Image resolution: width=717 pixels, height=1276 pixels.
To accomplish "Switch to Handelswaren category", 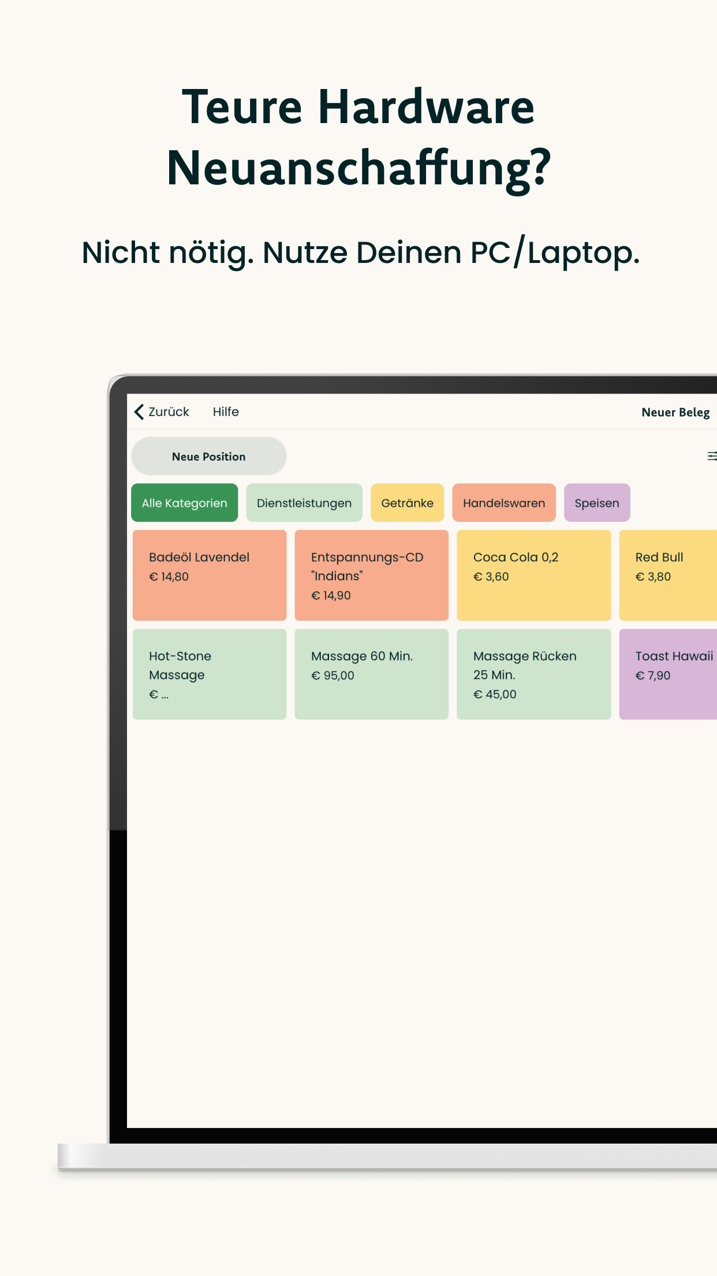I will (x=504, y=503).
